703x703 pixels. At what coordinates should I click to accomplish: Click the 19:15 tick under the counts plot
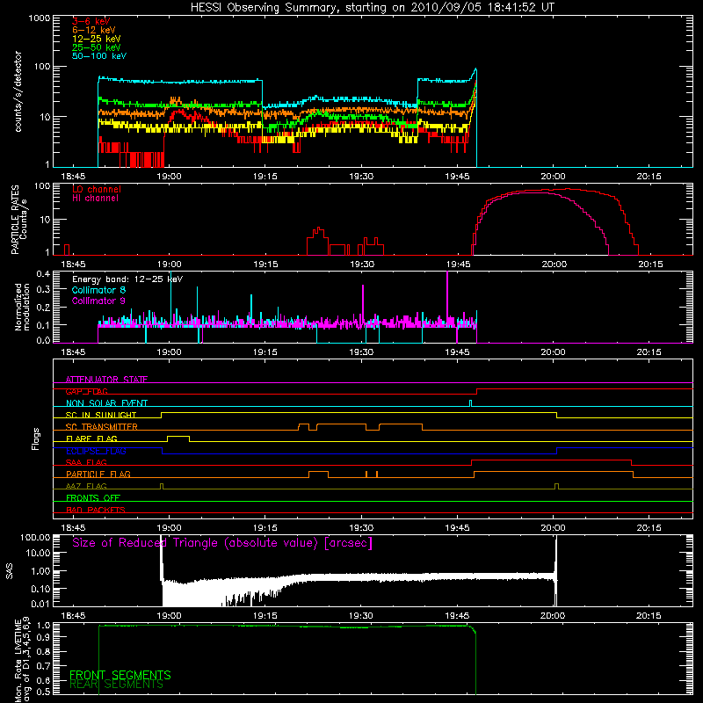click(265, 177)
